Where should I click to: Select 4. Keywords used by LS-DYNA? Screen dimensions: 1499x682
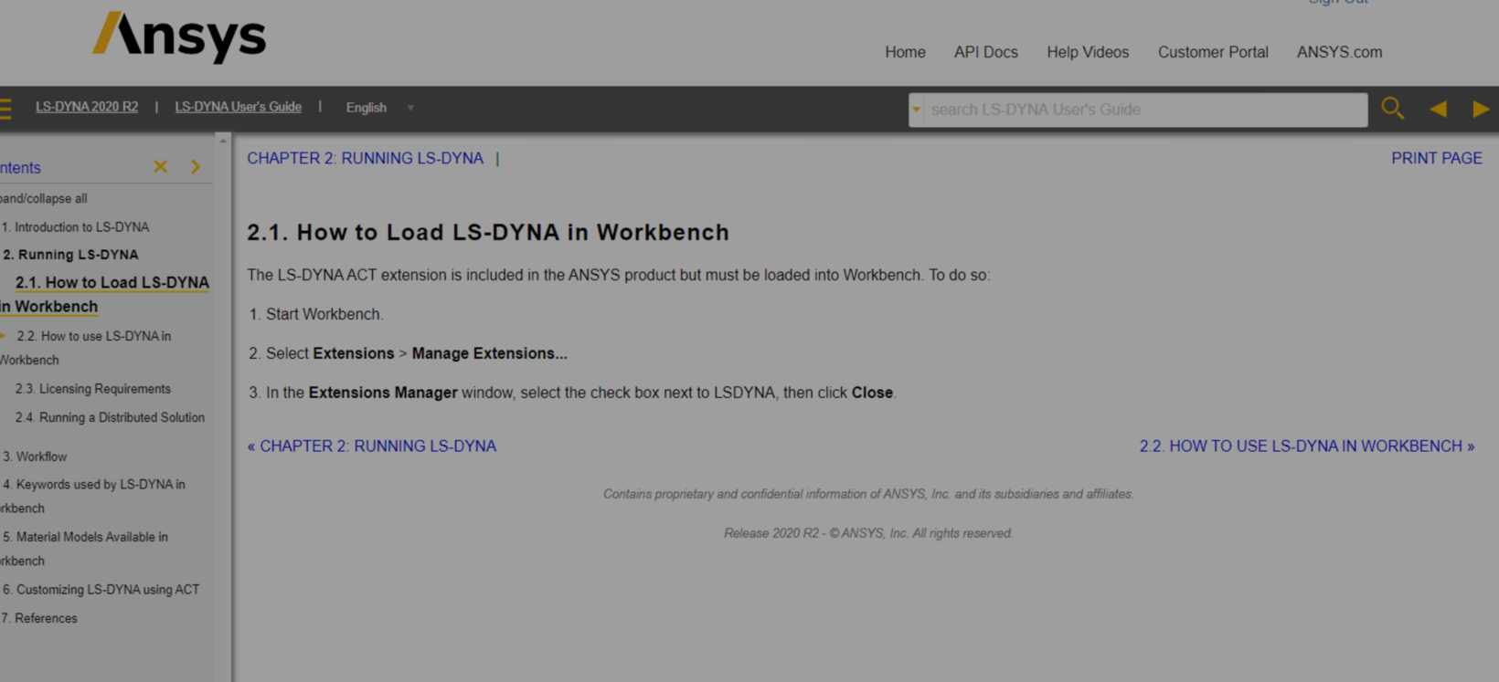click(93, 496)
